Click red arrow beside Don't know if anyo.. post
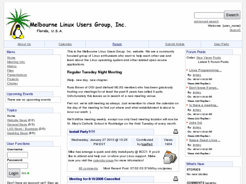246x184 pixels. [187, 87]
